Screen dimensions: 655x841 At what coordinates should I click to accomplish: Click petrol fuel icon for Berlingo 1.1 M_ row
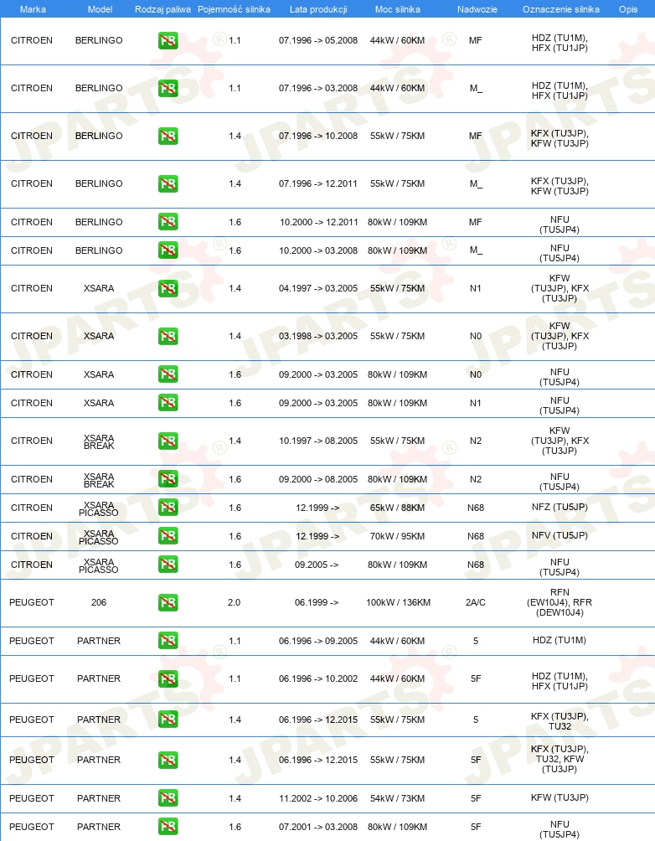pyautogui.click(x=168, y=89)
